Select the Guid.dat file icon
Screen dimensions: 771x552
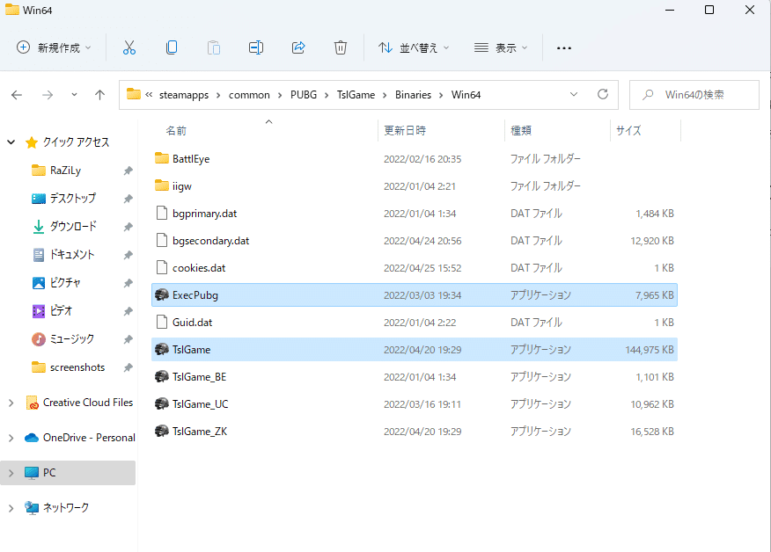[x=162, y=323]
